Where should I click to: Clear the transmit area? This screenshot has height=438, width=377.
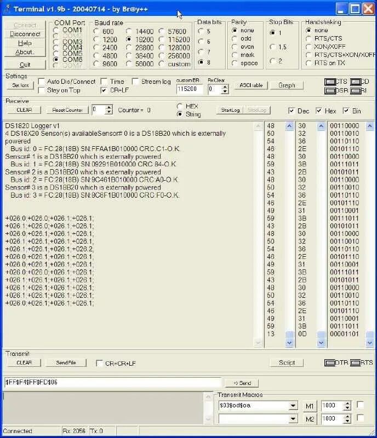coord(24,362)
